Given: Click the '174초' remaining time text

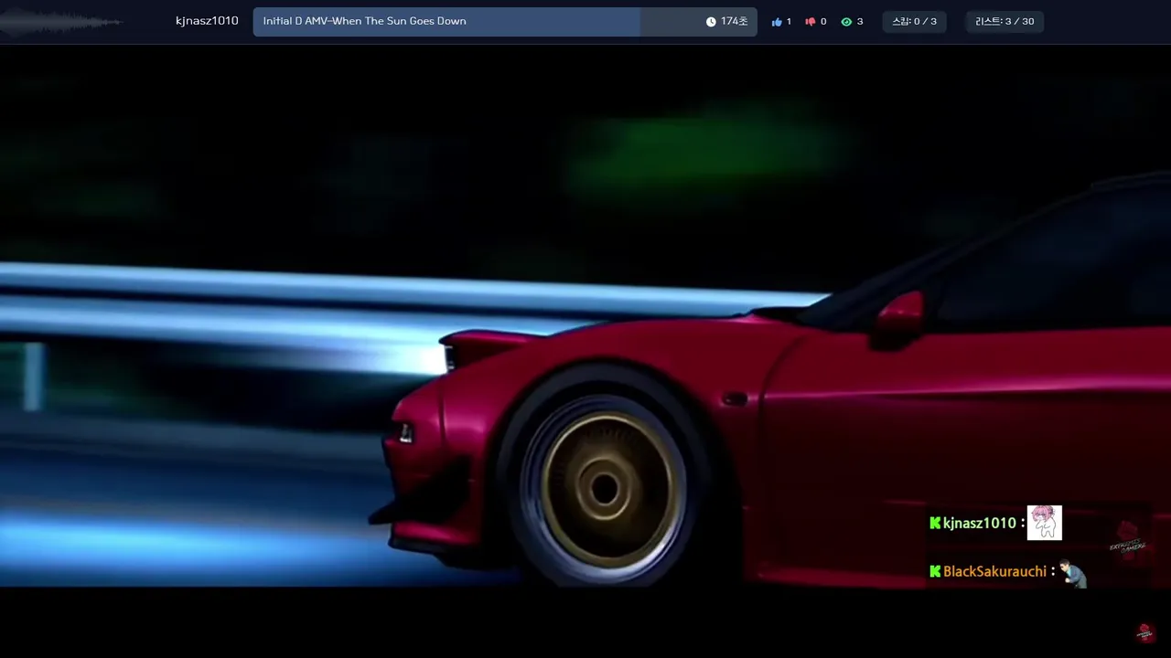Looking at the screenshot, I should [735, 21].
